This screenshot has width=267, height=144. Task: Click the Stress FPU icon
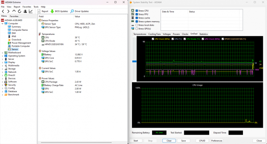[x=133, y=14]
